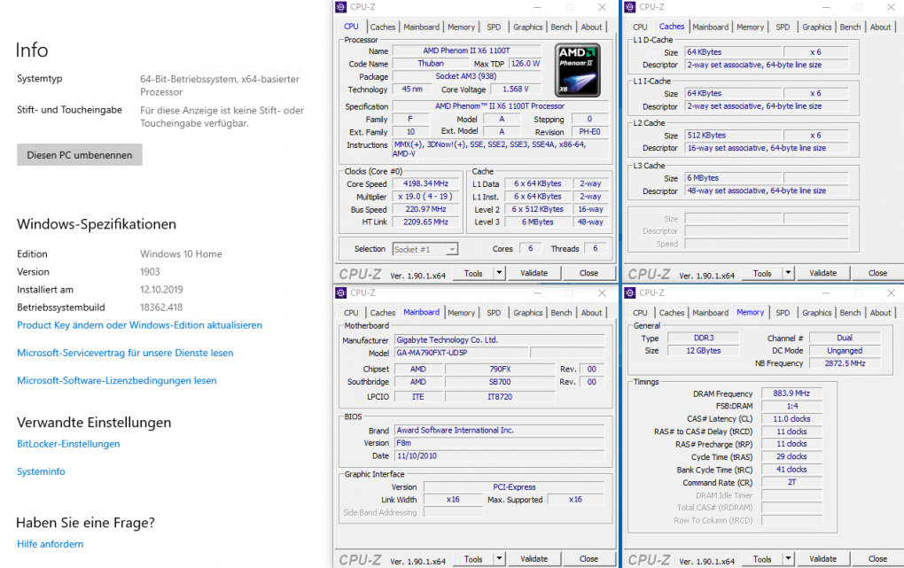Click Hilfe anfordern link
This screenshot has width=904, height=568.
[x=51, y=544]
